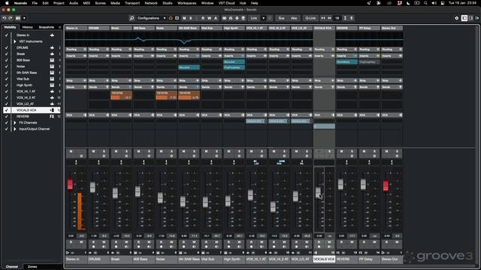Image resolution: width=481 pixels, height=270 pixels.
Task: Enable record for the Noise channel
Action: pos(161,247)
